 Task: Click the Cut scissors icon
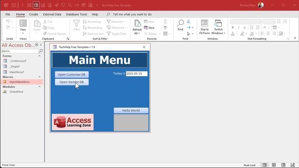45,21
